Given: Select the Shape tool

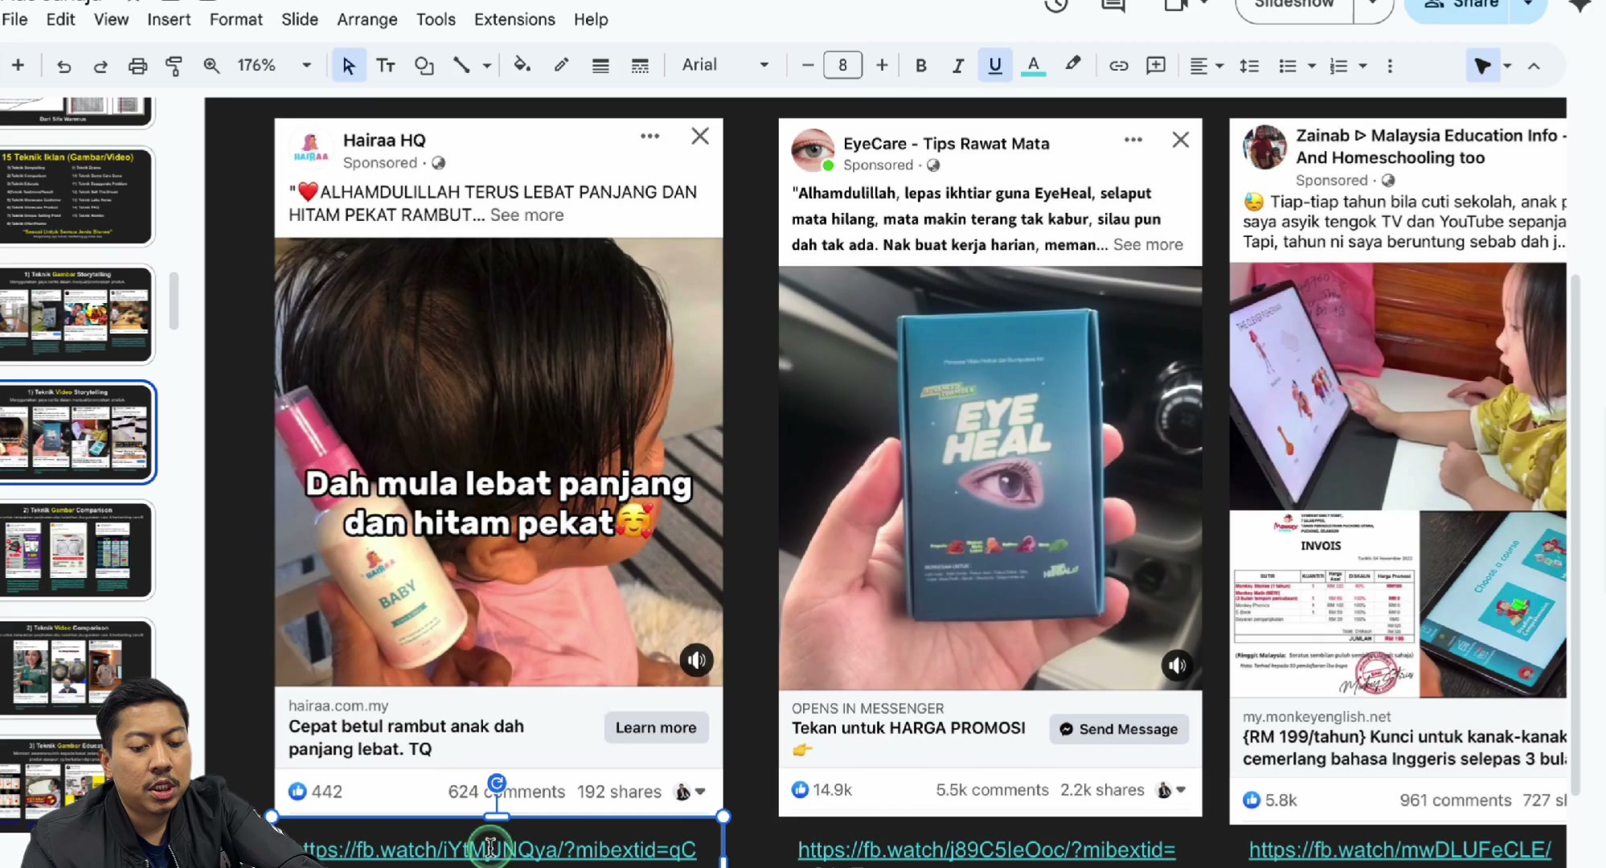Looking at the screenshot, I should (424, 66).
